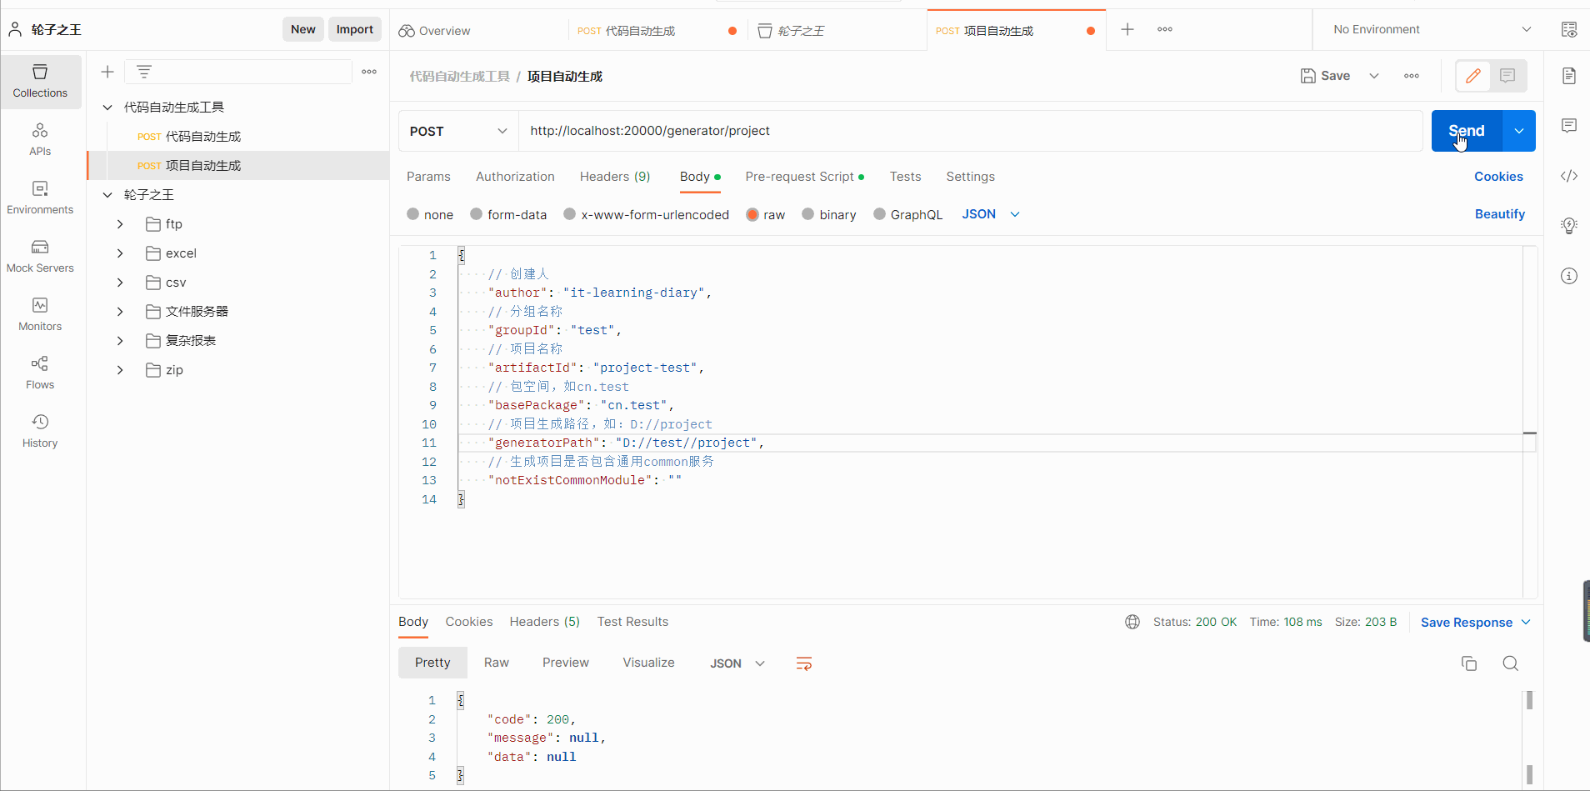Open the Environments sidebar panel
Screen dimensions: 1590x791
40,198
